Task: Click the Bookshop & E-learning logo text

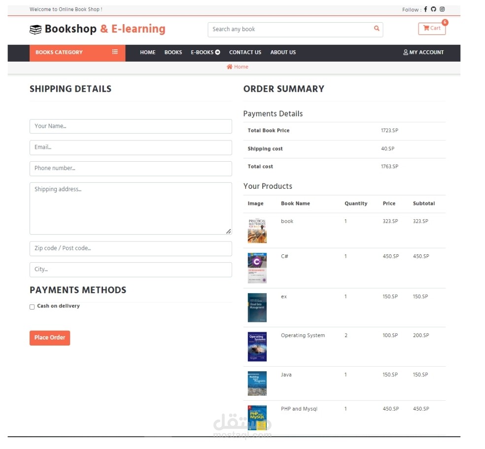Action: click(105, 29)
